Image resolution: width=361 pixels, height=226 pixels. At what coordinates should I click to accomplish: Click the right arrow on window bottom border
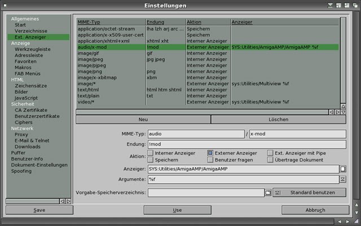click(x=347, y=221)
